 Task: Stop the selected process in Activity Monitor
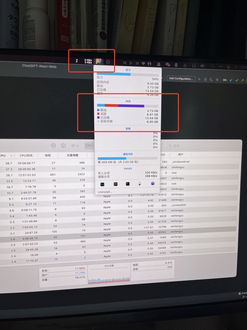tap(53, 146)
